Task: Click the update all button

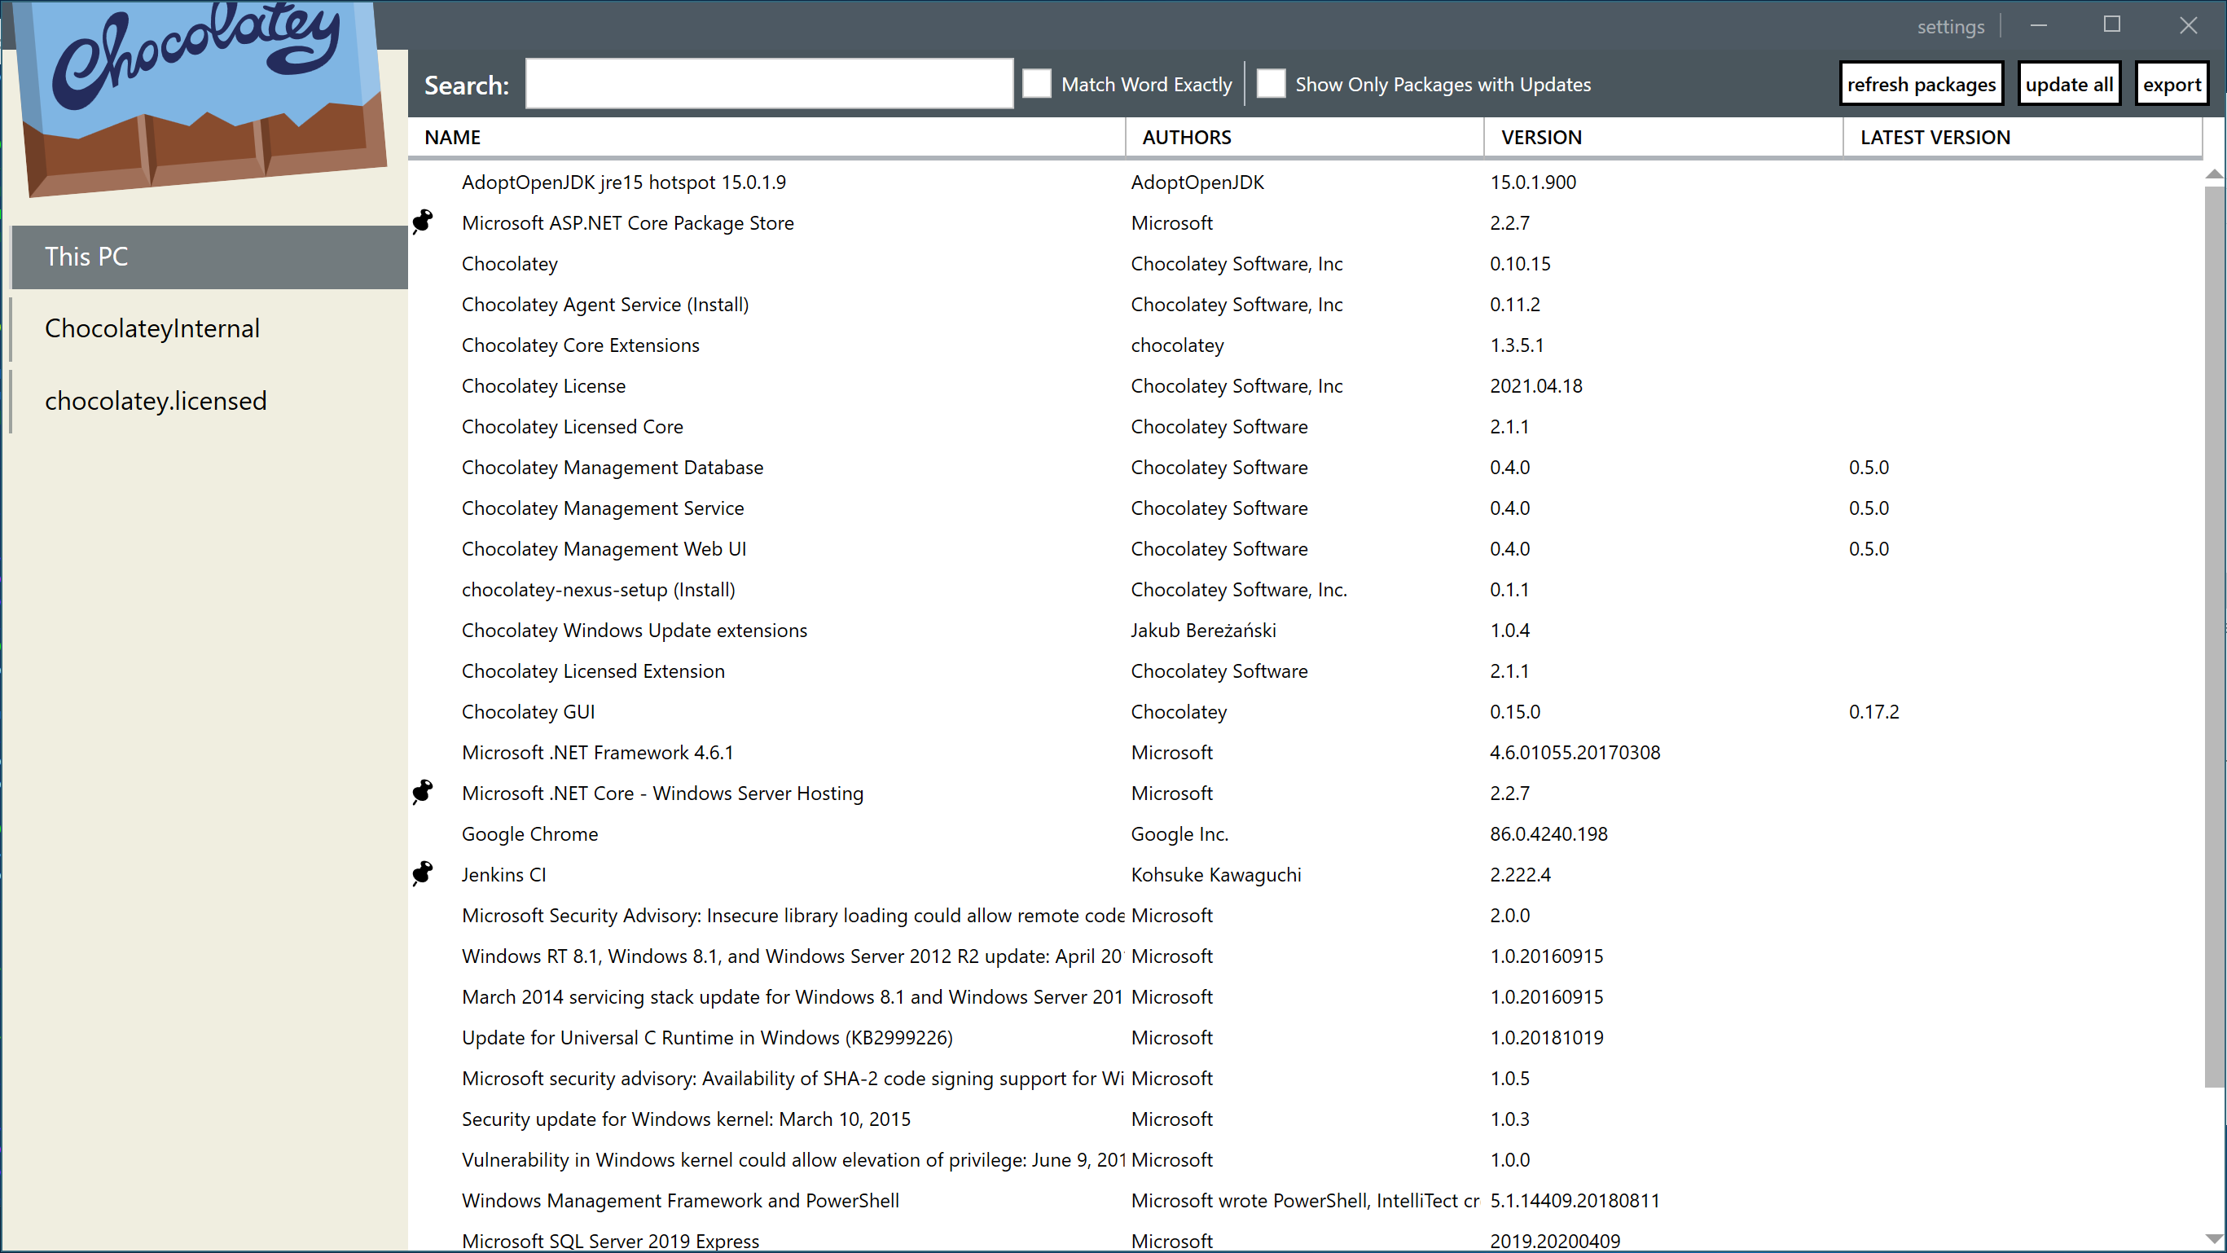Action: (2069, 84)
